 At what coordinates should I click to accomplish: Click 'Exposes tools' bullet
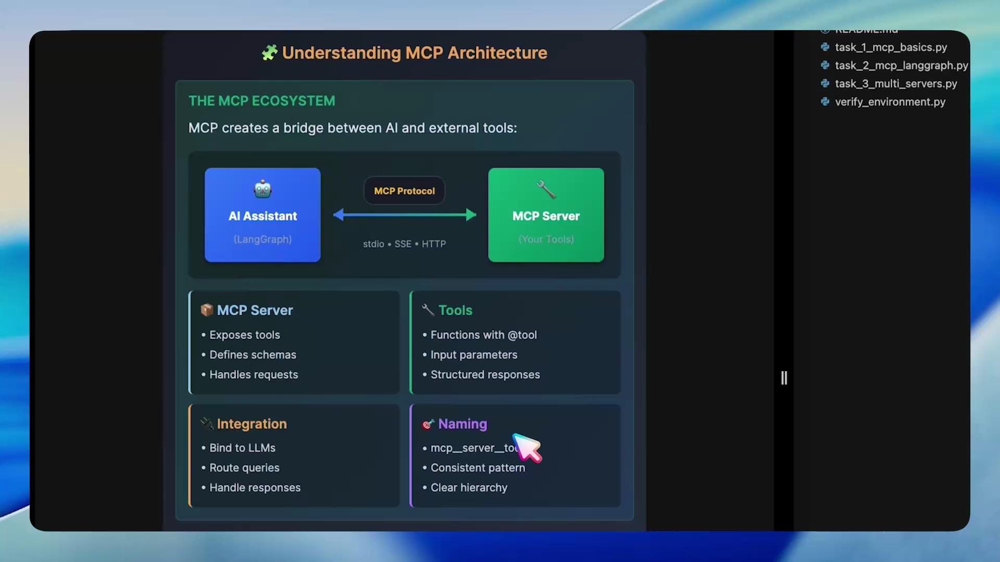(x=244, y=335)
